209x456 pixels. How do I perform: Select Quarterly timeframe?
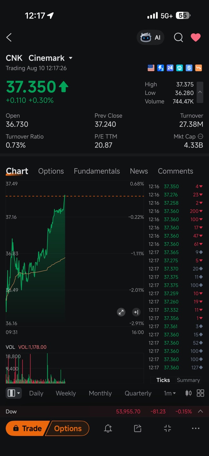[x=138, y=393]
